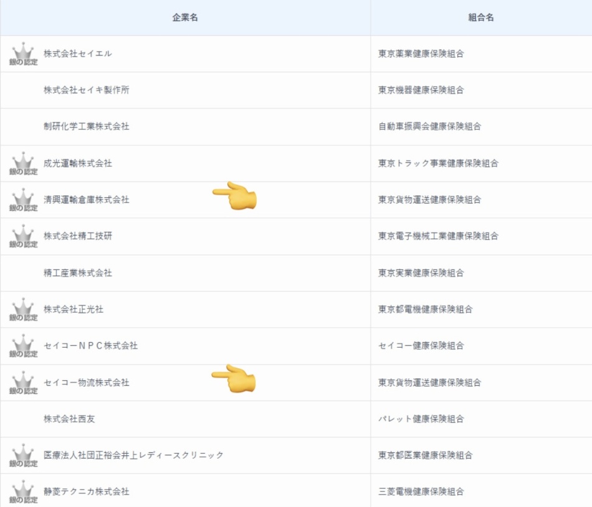Click union name 東京都医業健康保険組合

(426, 455)
